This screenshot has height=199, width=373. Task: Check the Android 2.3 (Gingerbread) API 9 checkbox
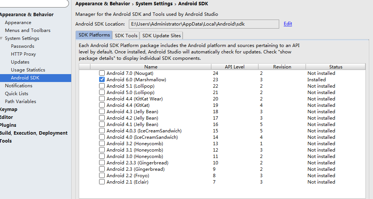coord(102,169)
